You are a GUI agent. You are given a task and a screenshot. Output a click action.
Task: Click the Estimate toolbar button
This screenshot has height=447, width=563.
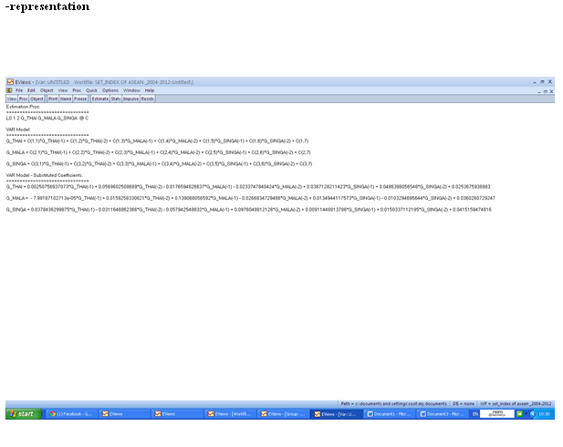pos(100,99)
